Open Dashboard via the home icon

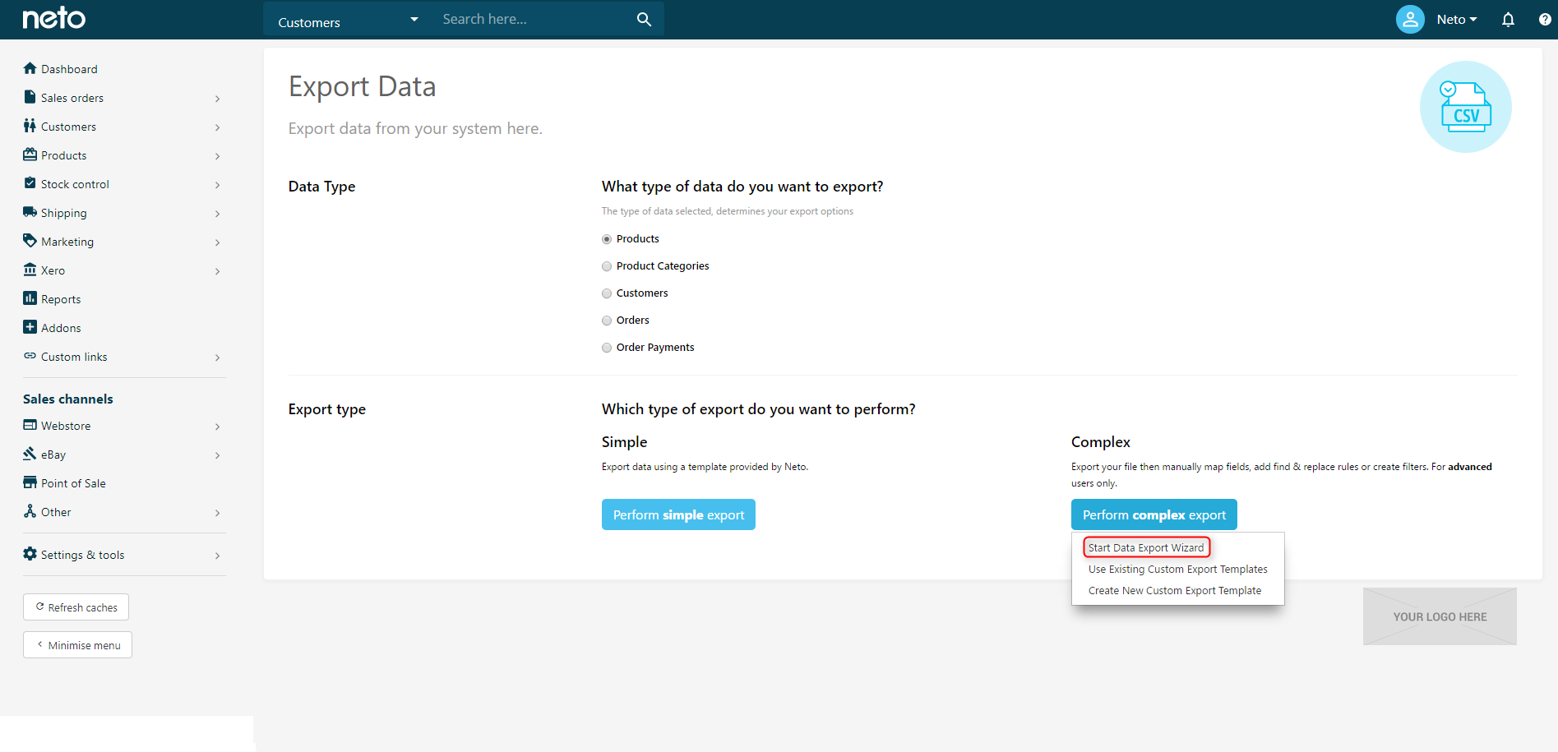point(30,68)
